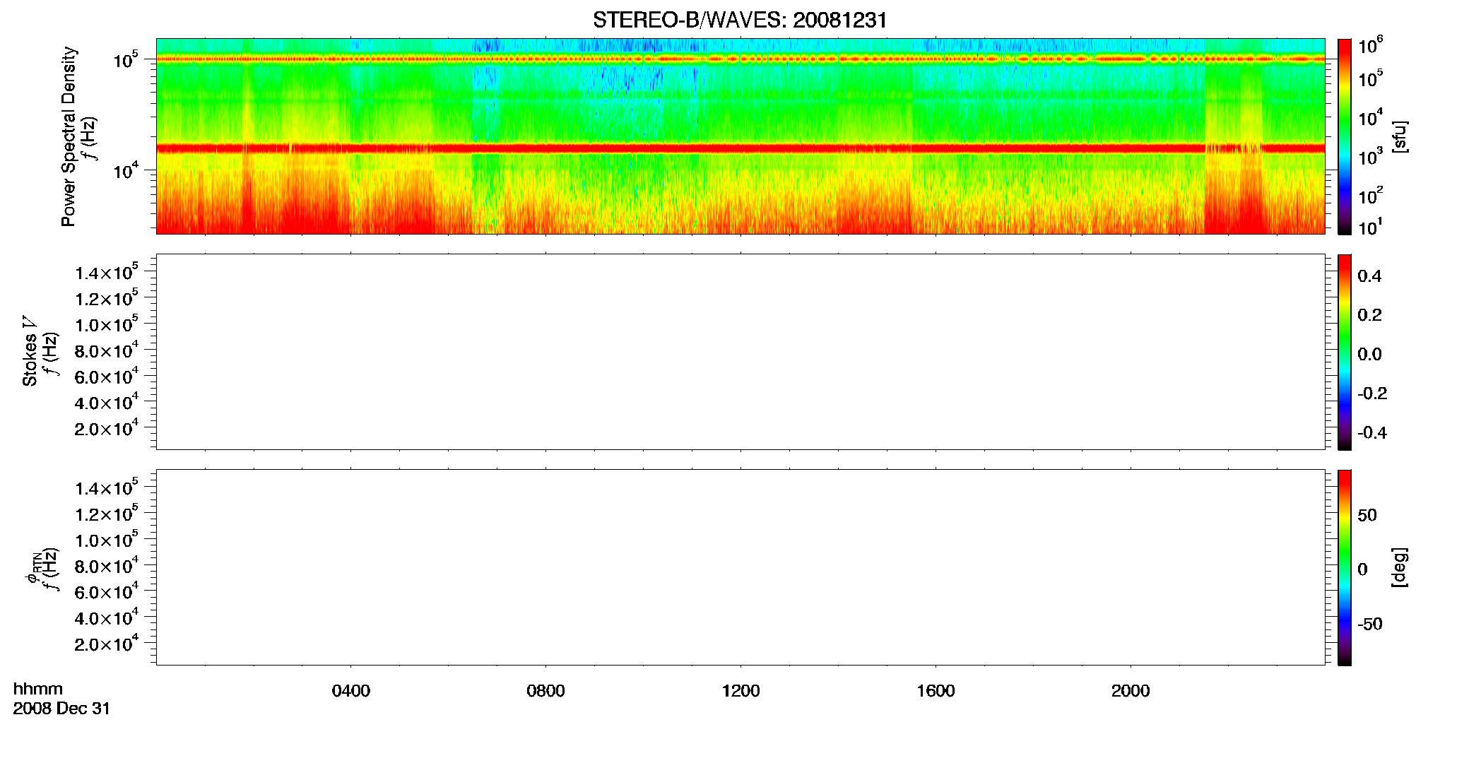Click the phi RTN degrees color bar

click(1345, 567)
